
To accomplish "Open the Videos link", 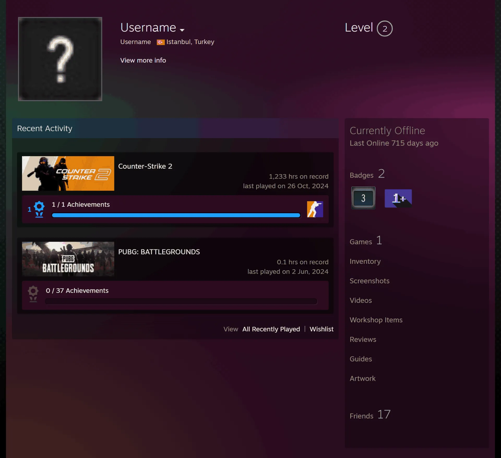I will (x=361, y=300).
